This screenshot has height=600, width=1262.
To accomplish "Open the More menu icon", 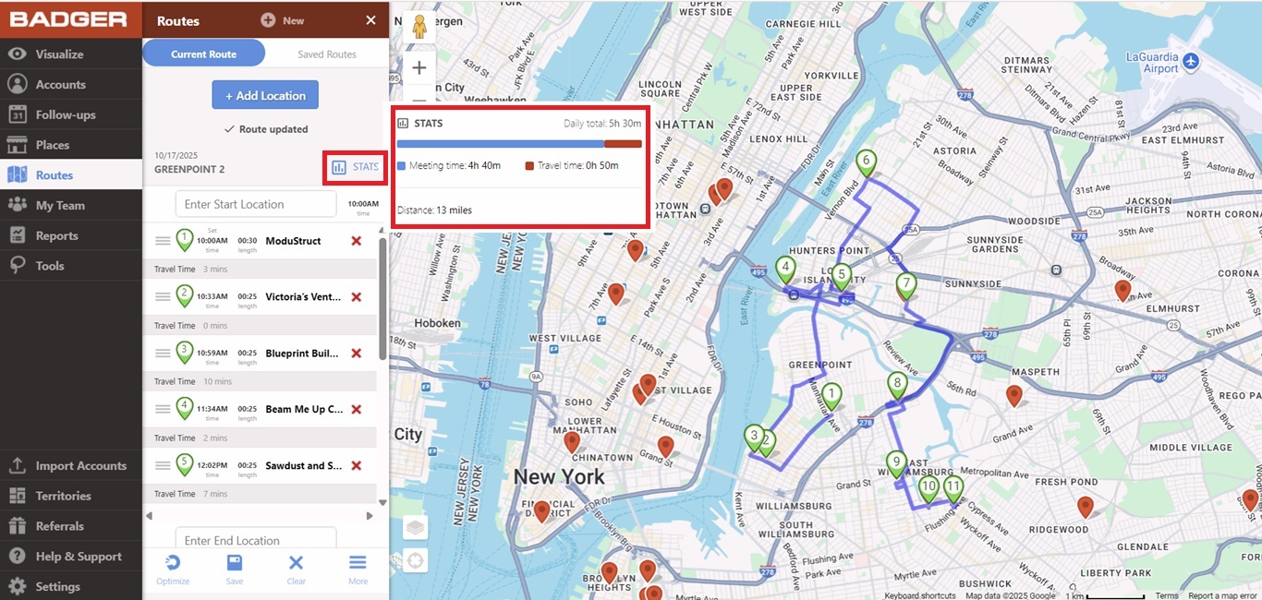I will pos(358,564).
